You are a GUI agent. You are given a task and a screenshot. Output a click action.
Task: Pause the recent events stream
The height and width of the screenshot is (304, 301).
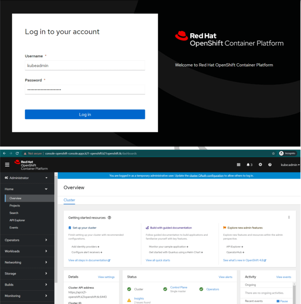(282, 301)
